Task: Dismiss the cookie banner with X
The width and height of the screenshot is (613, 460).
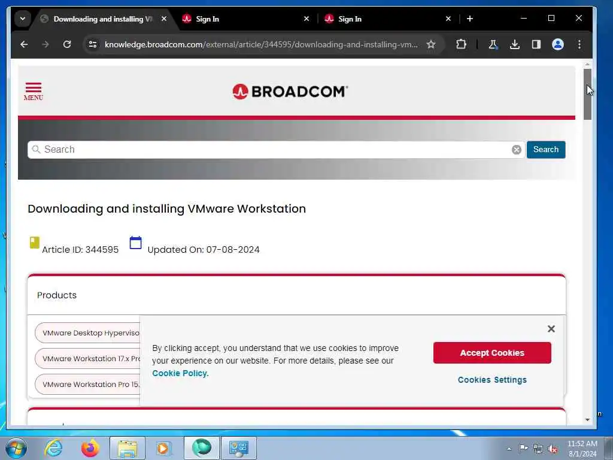Action: tap(551, 329)
